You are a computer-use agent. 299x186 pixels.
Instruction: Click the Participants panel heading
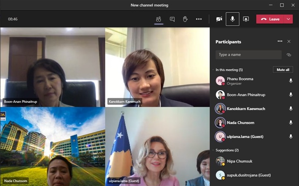point(228,42)
